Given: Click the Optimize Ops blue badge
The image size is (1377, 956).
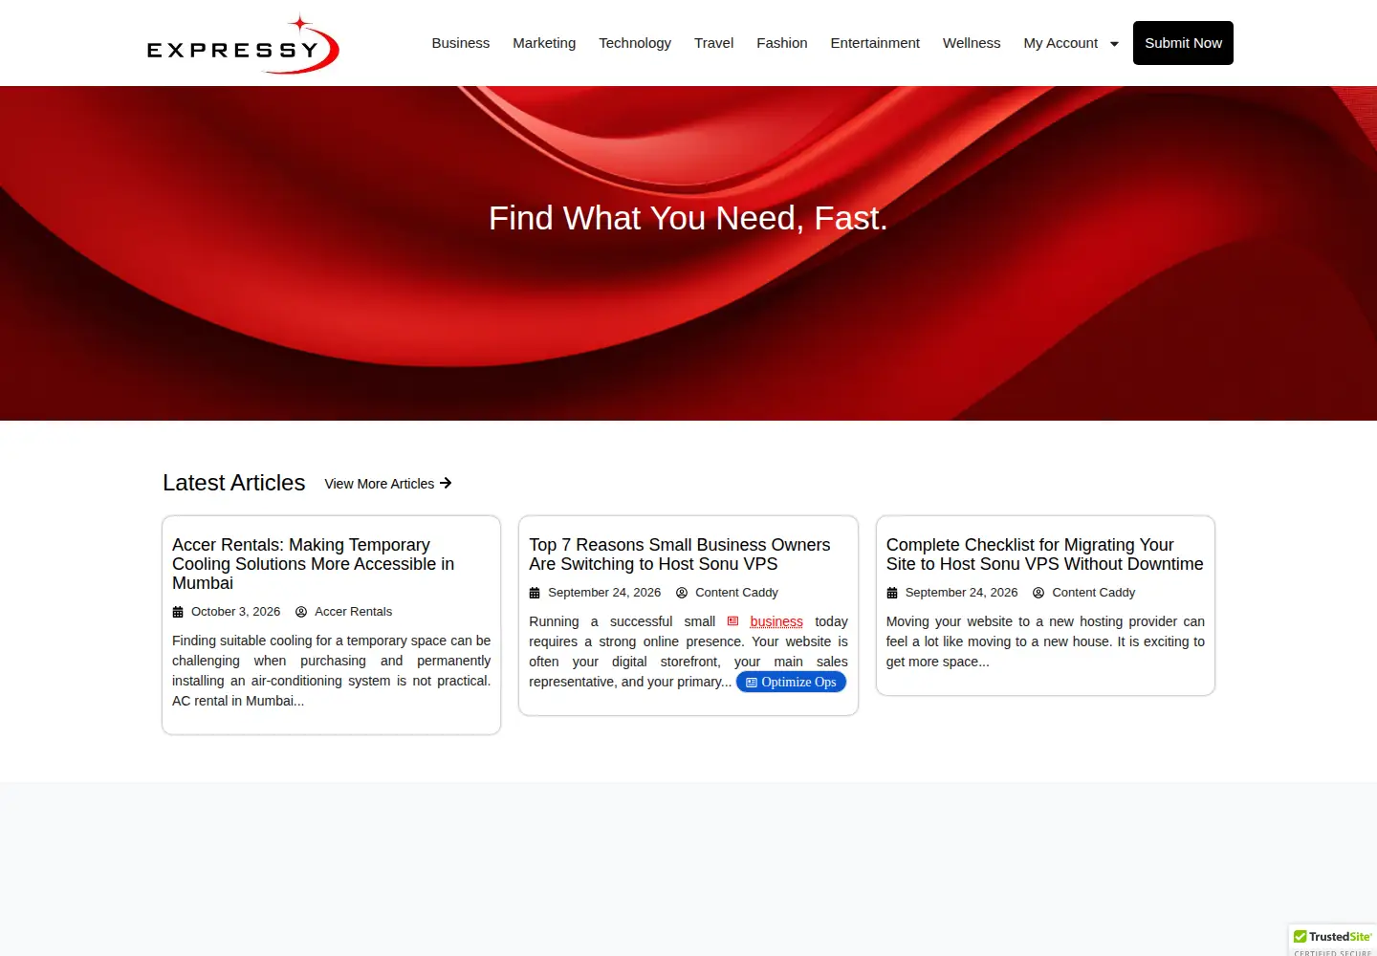Looking at the screenshot, I should click(791, 682).
